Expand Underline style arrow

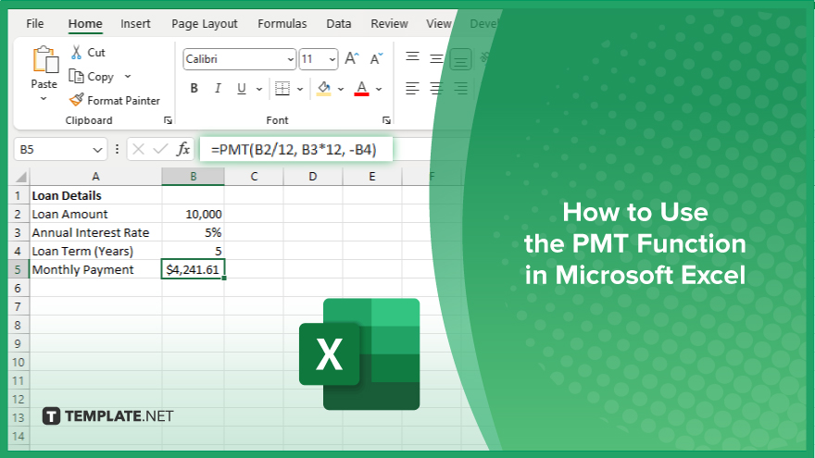pyautogui.click(x=258, y=90)
